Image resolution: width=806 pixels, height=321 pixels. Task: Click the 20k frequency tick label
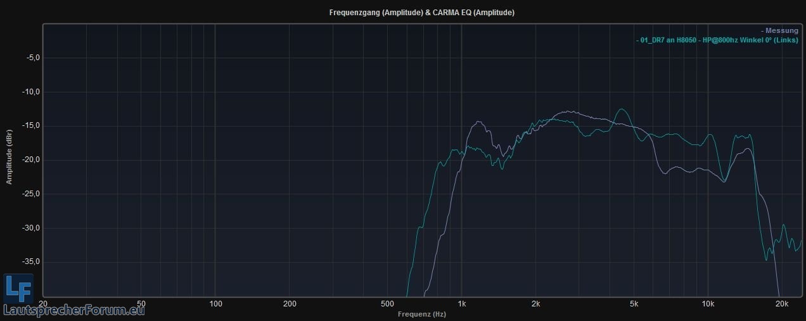pyautogui.click(x=781, y=304)
